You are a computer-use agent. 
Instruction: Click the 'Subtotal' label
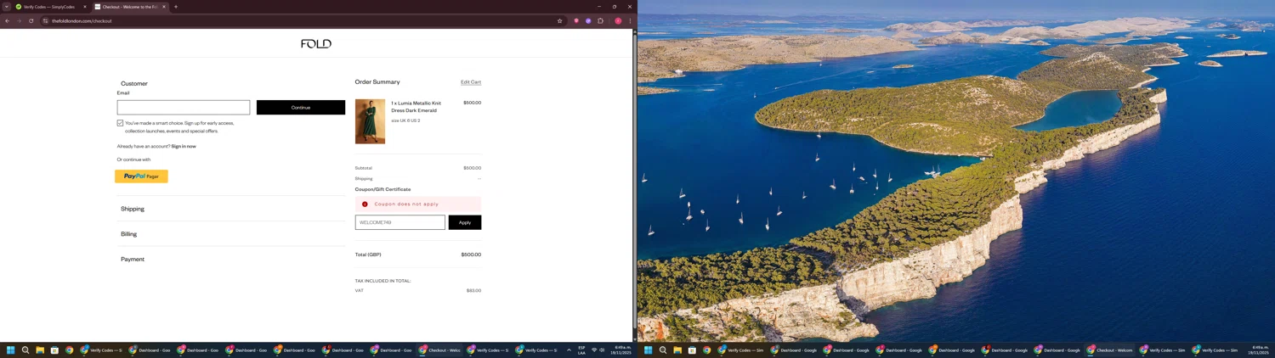(364, 168)
